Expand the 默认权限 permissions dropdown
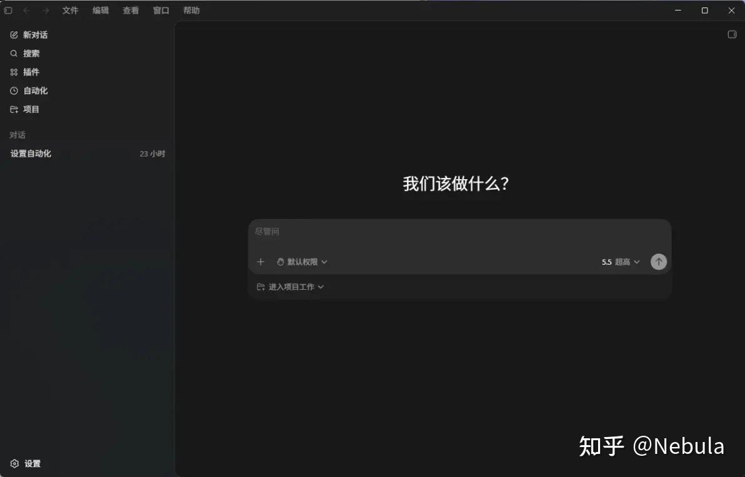The image size is (745, 477). coord(302,262)
